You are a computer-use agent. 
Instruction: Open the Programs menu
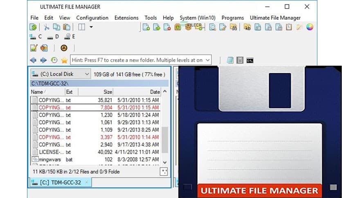[x=233, y=18]
